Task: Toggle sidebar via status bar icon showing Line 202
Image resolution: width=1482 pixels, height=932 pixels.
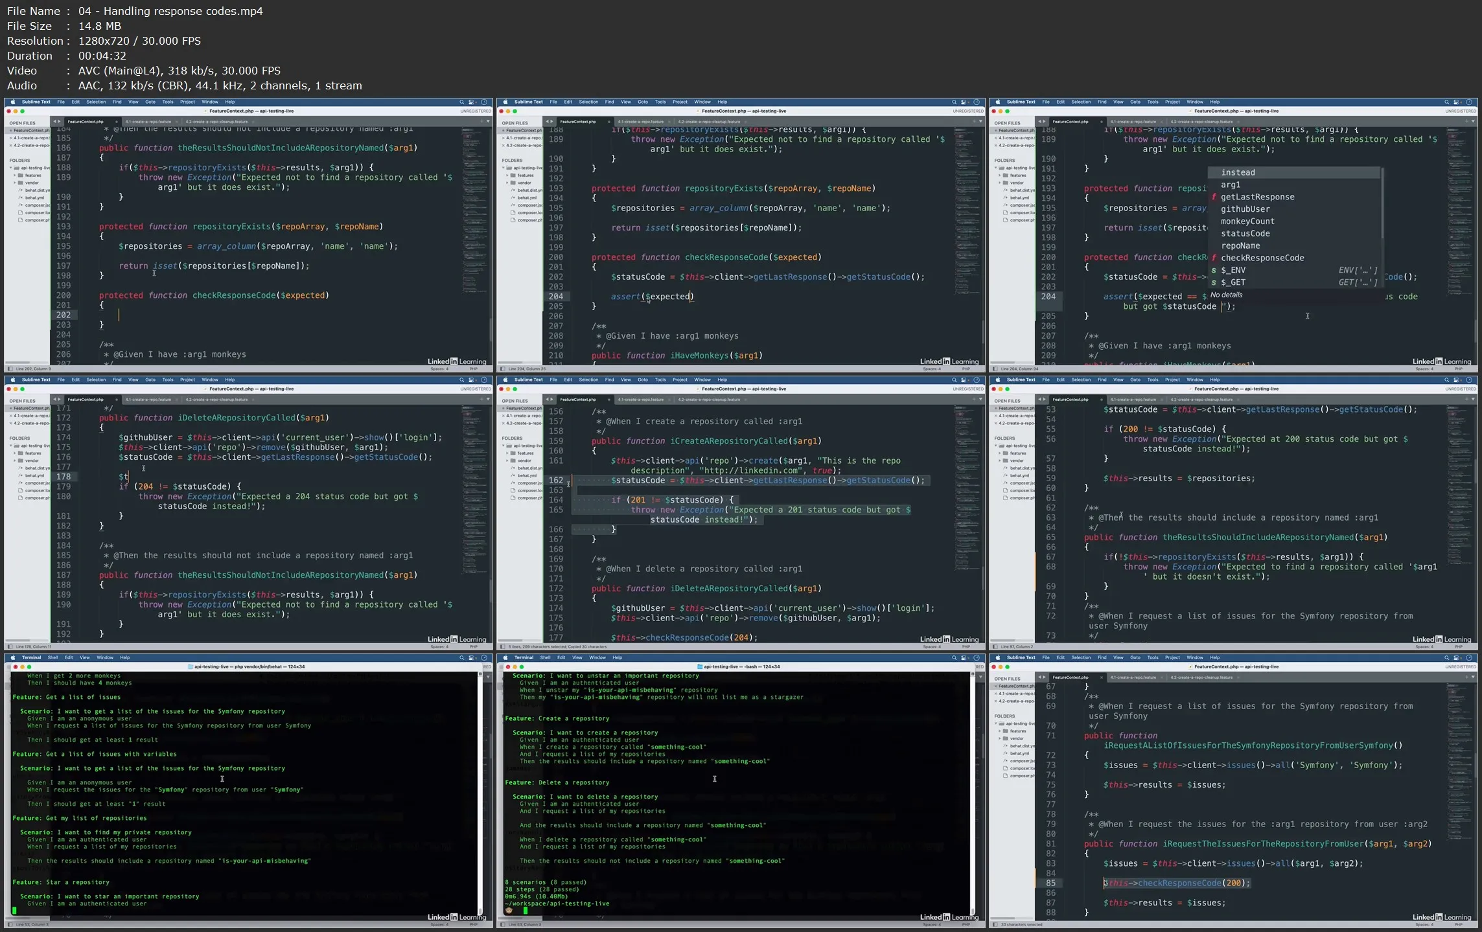Action: (10, 369)
